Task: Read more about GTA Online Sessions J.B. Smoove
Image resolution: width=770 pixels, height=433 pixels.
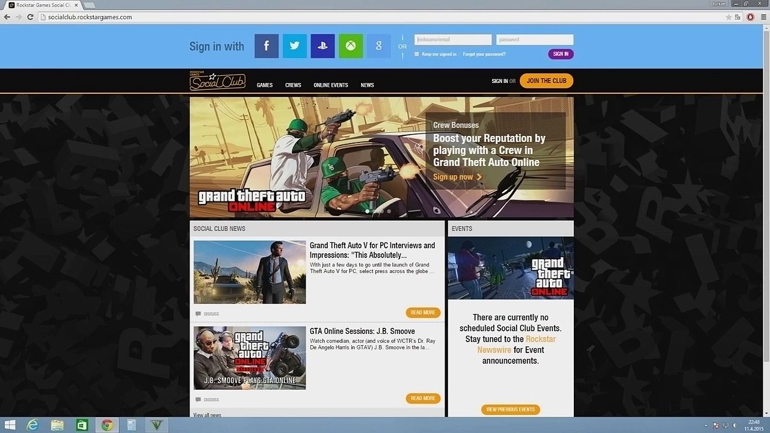Action: [423, 398]
